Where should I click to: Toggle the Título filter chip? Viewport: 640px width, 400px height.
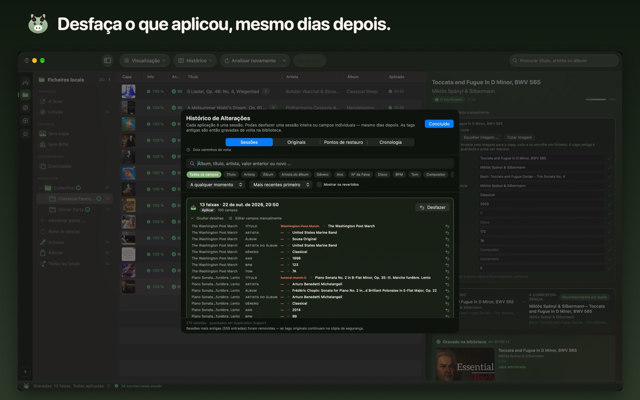(x=231, y=174)
